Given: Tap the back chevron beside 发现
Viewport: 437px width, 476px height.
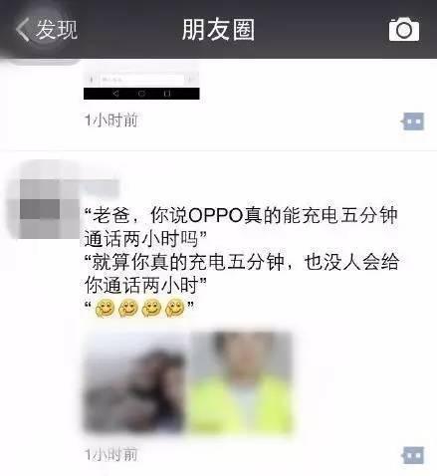Looking at the screenshot, I should click(23, 30).
